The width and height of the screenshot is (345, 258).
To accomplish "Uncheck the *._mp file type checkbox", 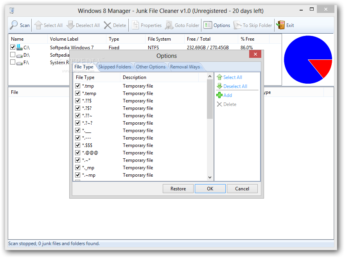I will click(78, 168).
